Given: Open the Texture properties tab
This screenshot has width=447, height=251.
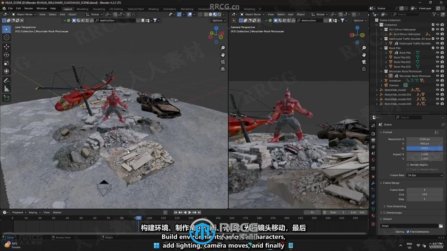Looking at the screenshot, I should pos(373,223).
